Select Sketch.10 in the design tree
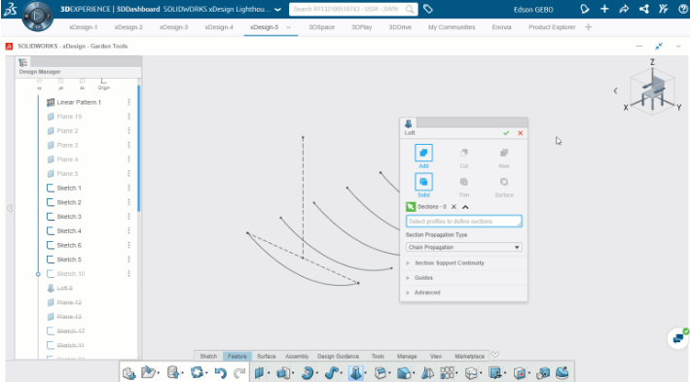Image resolution: width=690 pixels, height=382 pixels. click(70, 273)
